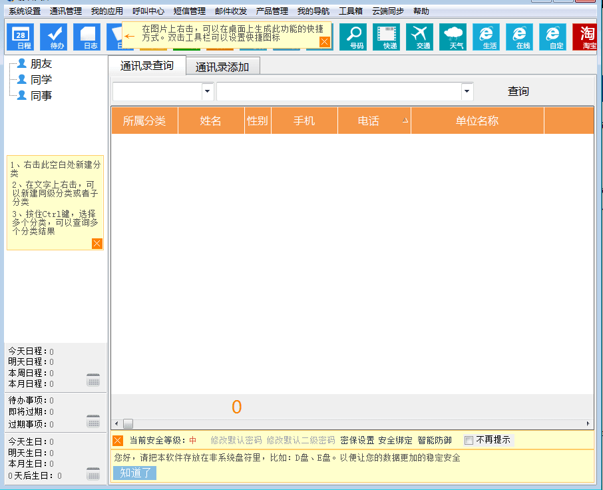Open the 短信管理 menu
This screenshot has height=490, width=603.
[190, 11]
